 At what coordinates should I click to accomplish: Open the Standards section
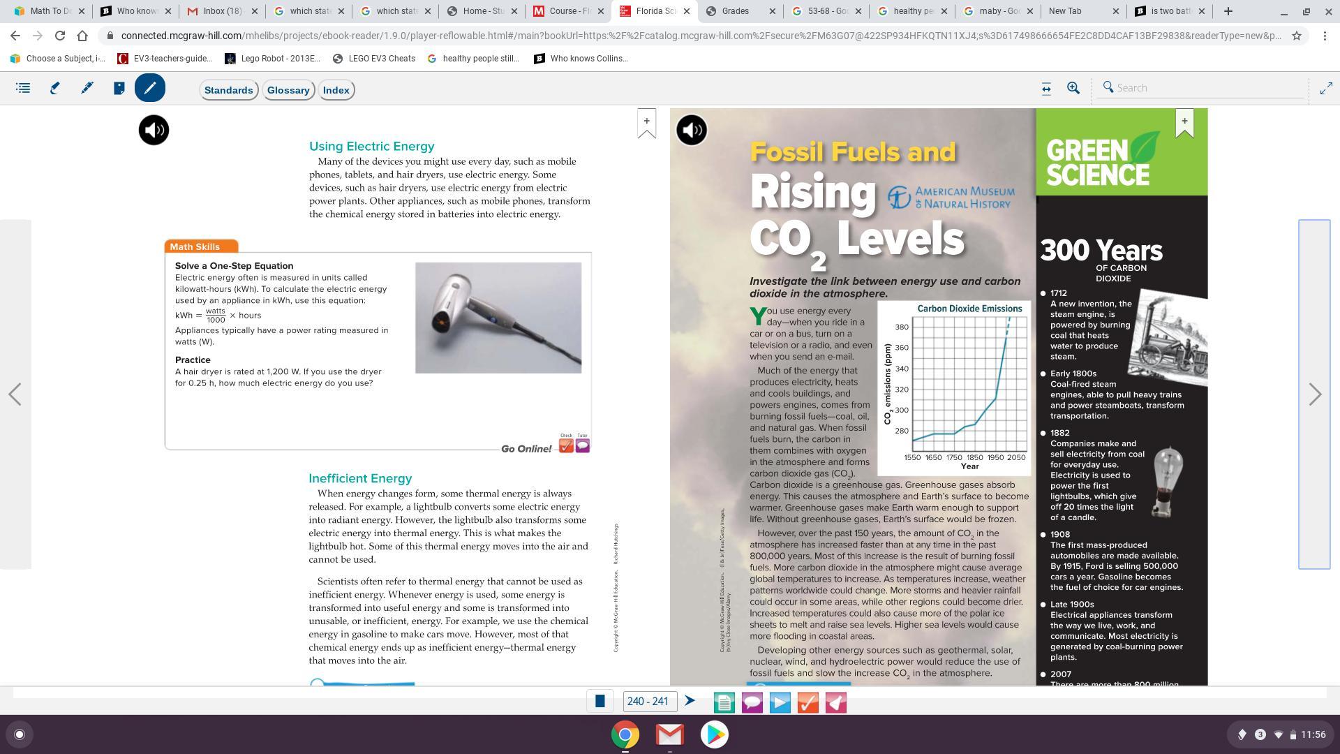(228, 90)
